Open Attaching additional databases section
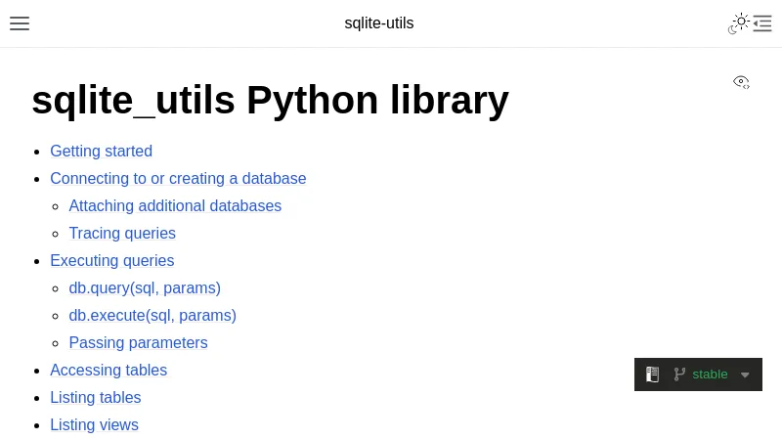Viewport: 782px width, 440px height. [175, 206]
